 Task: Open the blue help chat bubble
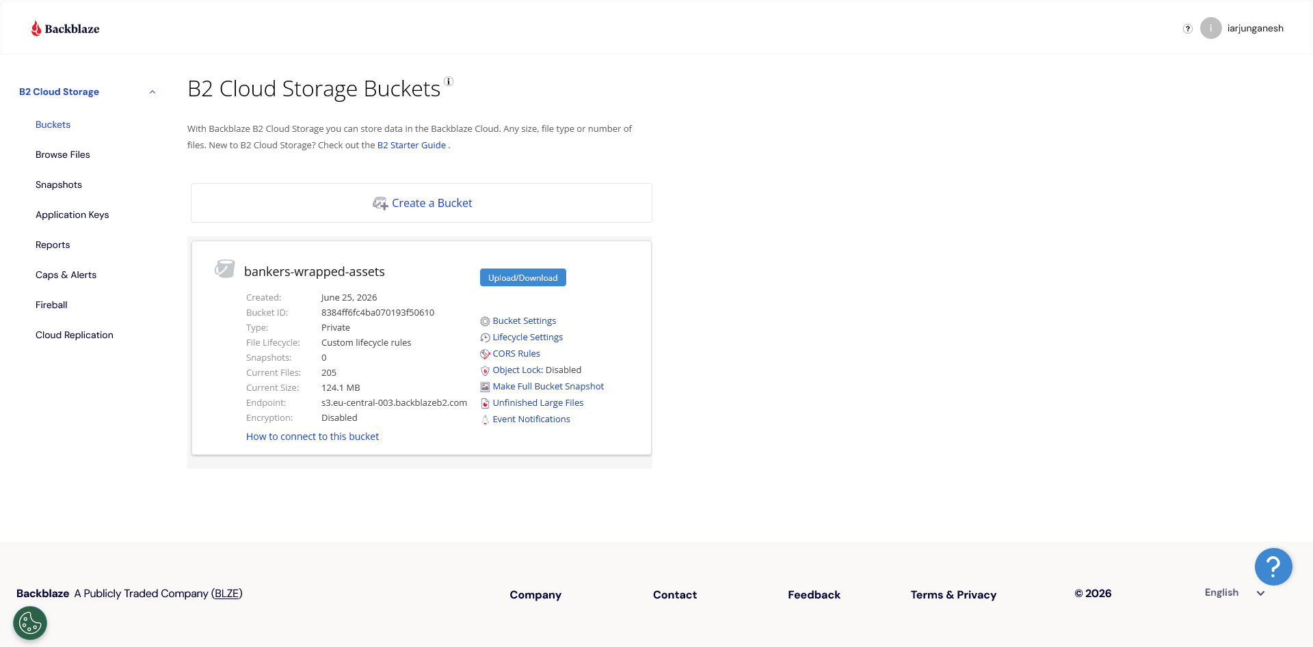pos(1273,566)
